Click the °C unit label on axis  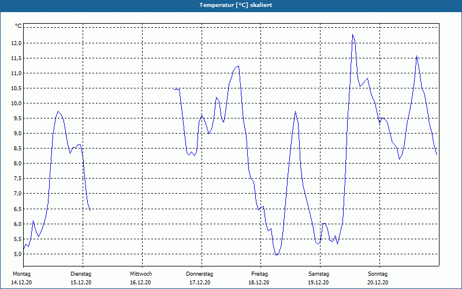pyautogui.click(x=18, y=26)
